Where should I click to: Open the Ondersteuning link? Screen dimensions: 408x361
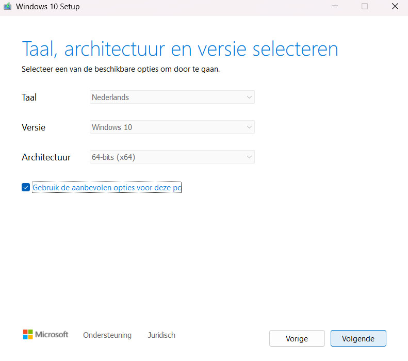point(107,335)
